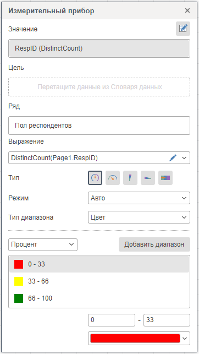Expand the Выражение dropdown arrow
The width and height of the screenshot is (199, 354).
184,158
